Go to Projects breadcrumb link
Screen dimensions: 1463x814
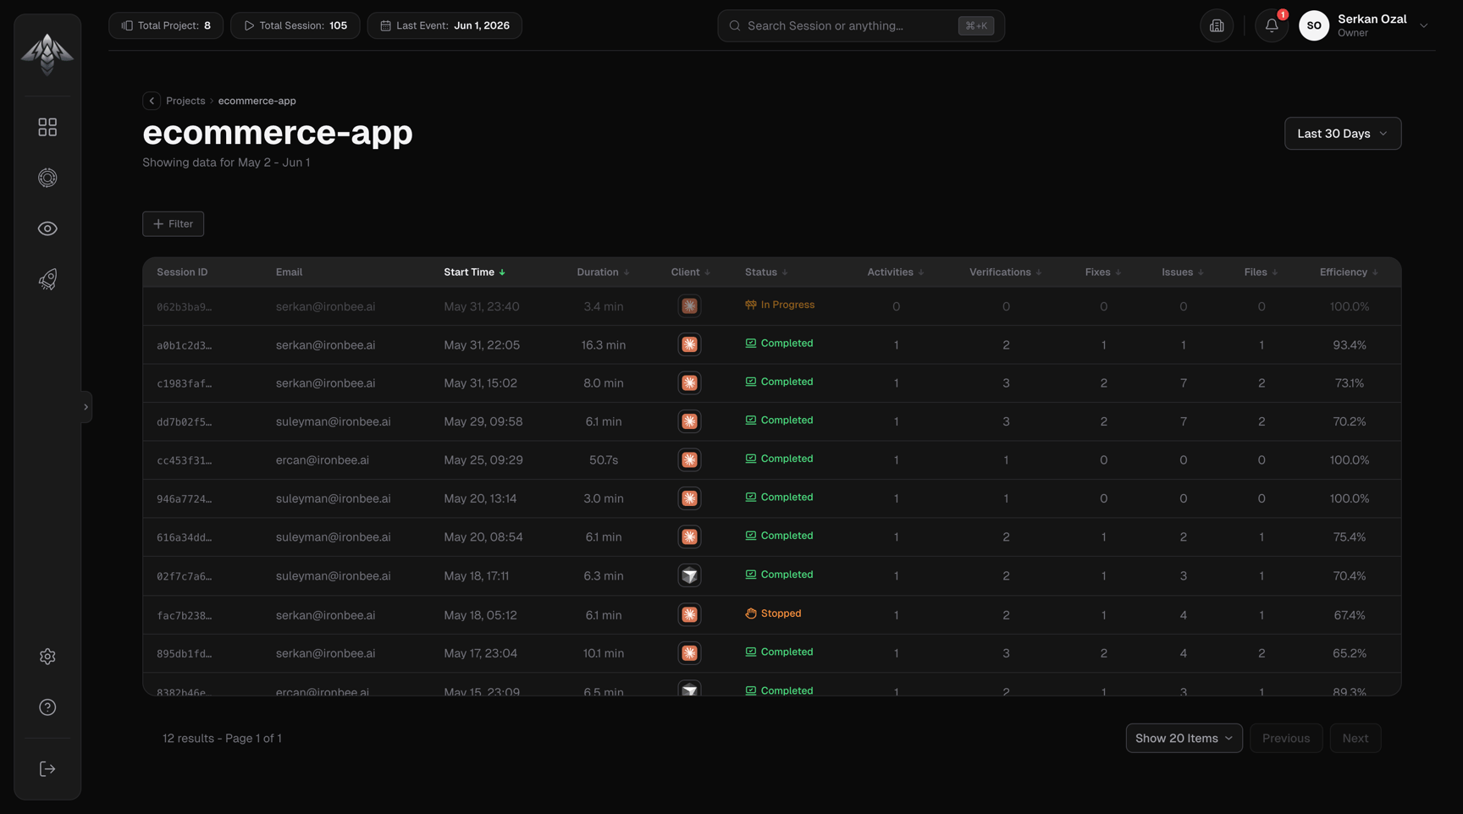coord(185,101)
